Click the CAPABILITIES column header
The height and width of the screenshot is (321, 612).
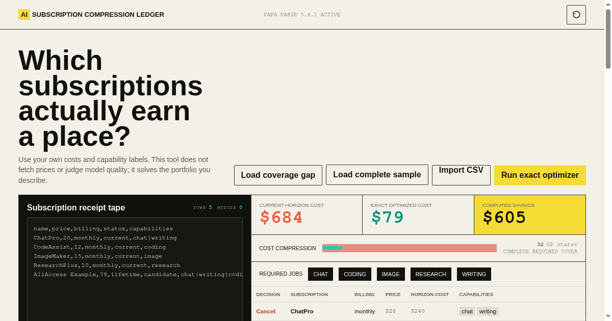click(476, 295)
